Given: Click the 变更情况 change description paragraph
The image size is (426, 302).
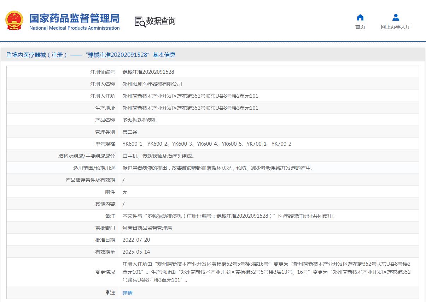Looking at the screenshot, I should tap(267, 272).
